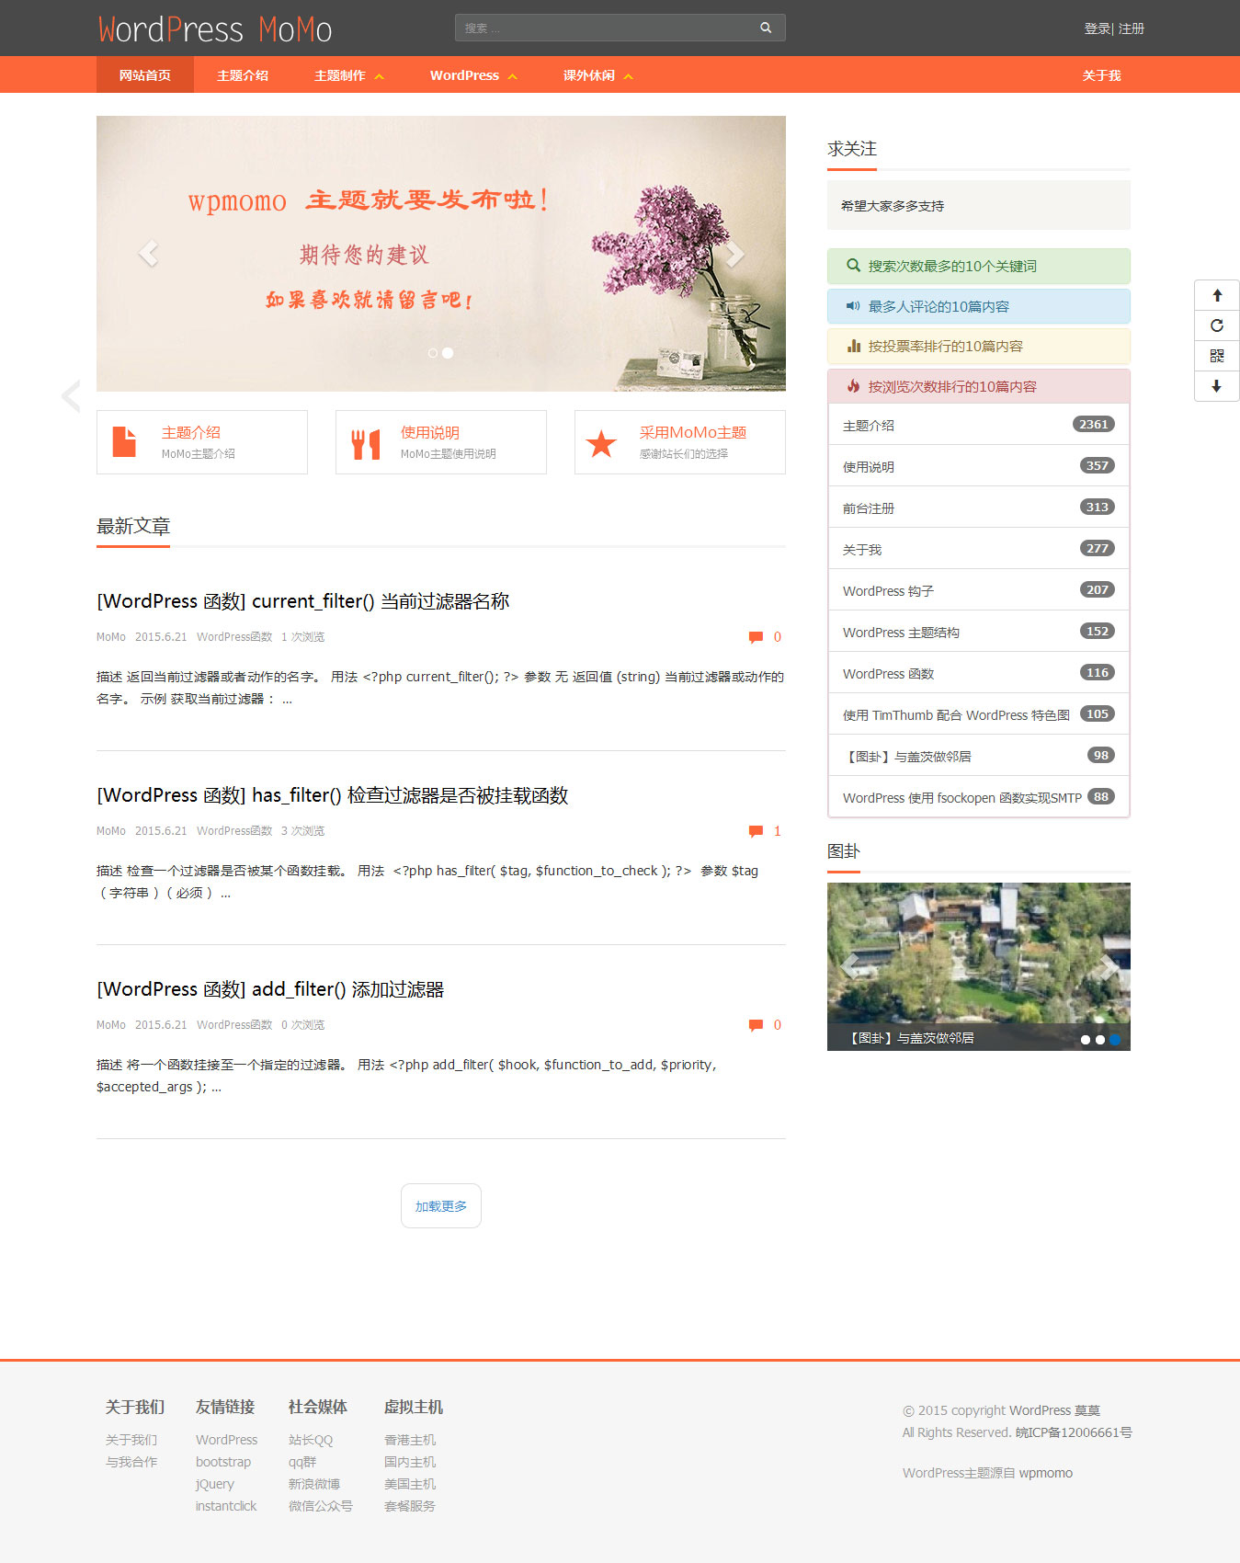Screen dimensions: 1240x1563
Task: Expand the WordPress navigation dropdown
Action: click(x=473, y=75)
